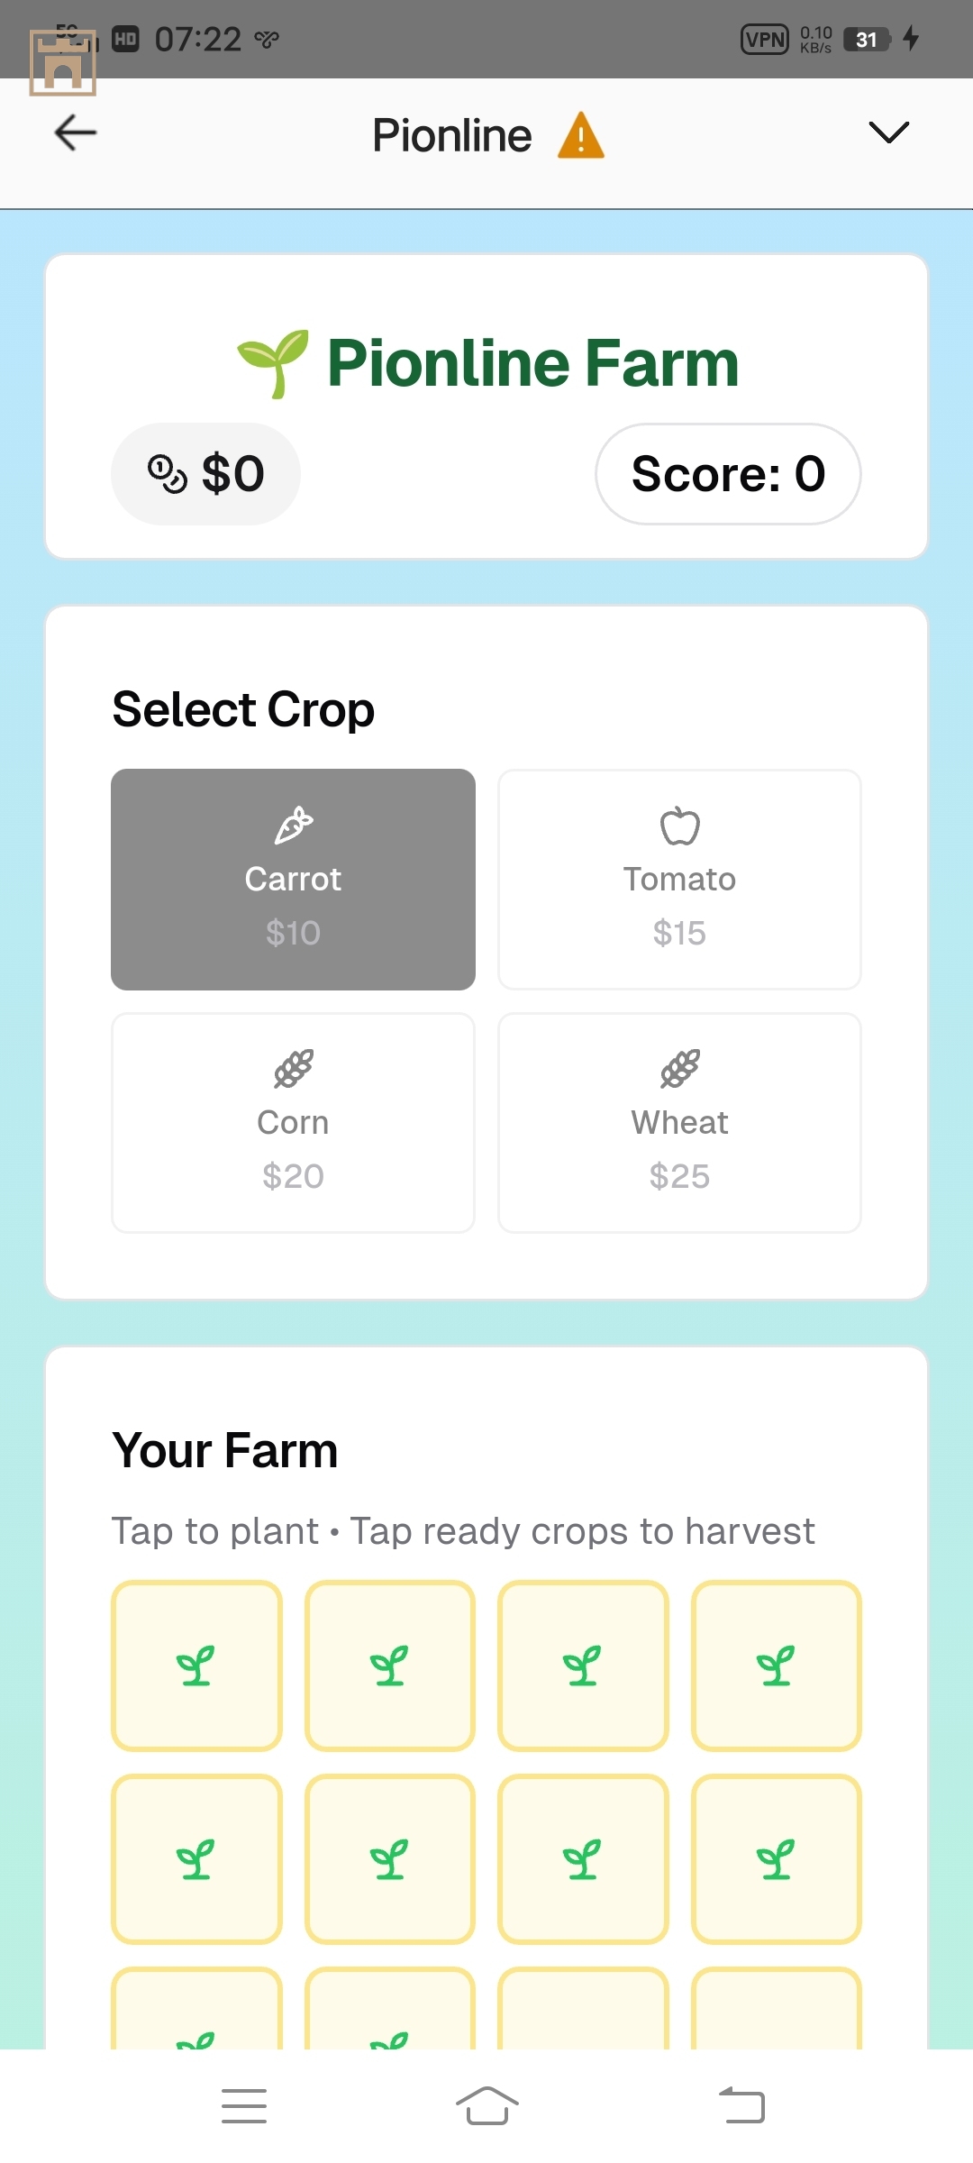Tap the orange warning triangle icon
Screen dimensions: 973x2163
coord(581,136)
